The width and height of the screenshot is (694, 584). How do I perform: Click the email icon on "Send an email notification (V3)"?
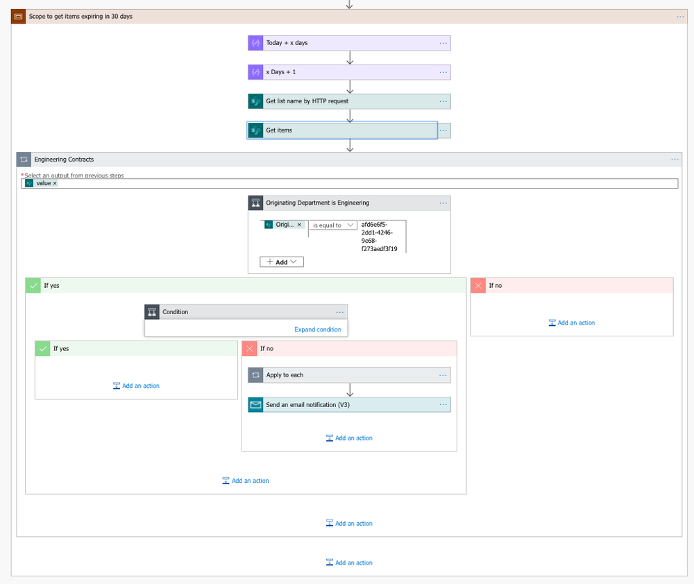pos(255,404)
